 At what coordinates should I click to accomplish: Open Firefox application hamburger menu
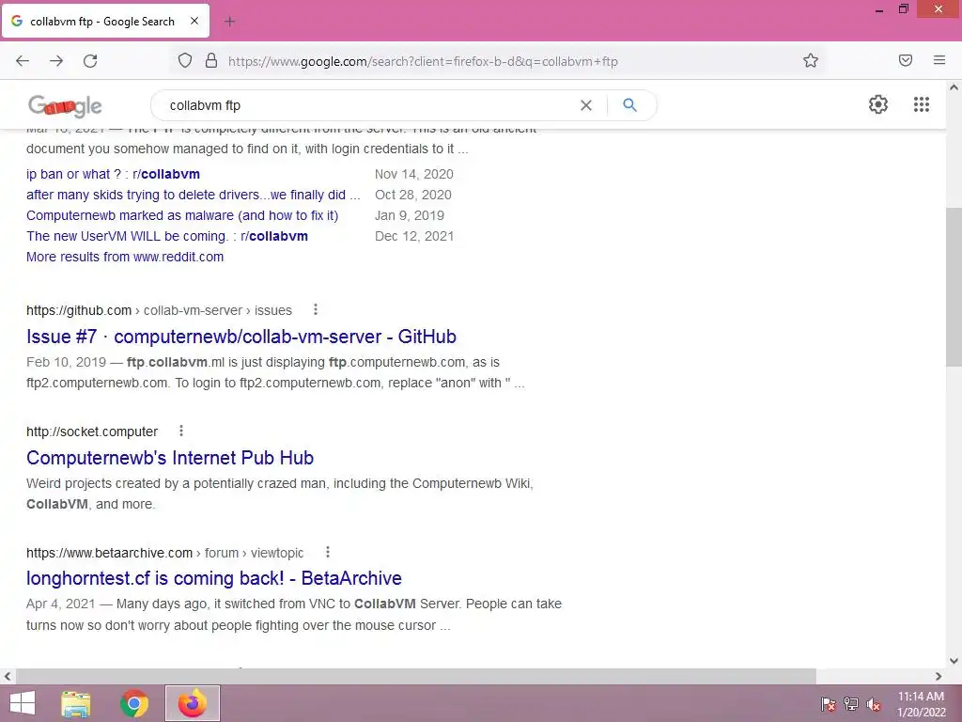pyautogui.click(x=939, y=60)
